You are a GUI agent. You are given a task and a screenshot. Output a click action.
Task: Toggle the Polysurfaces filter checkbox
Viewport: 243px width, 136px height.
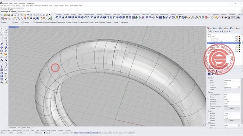pos(35,23)
